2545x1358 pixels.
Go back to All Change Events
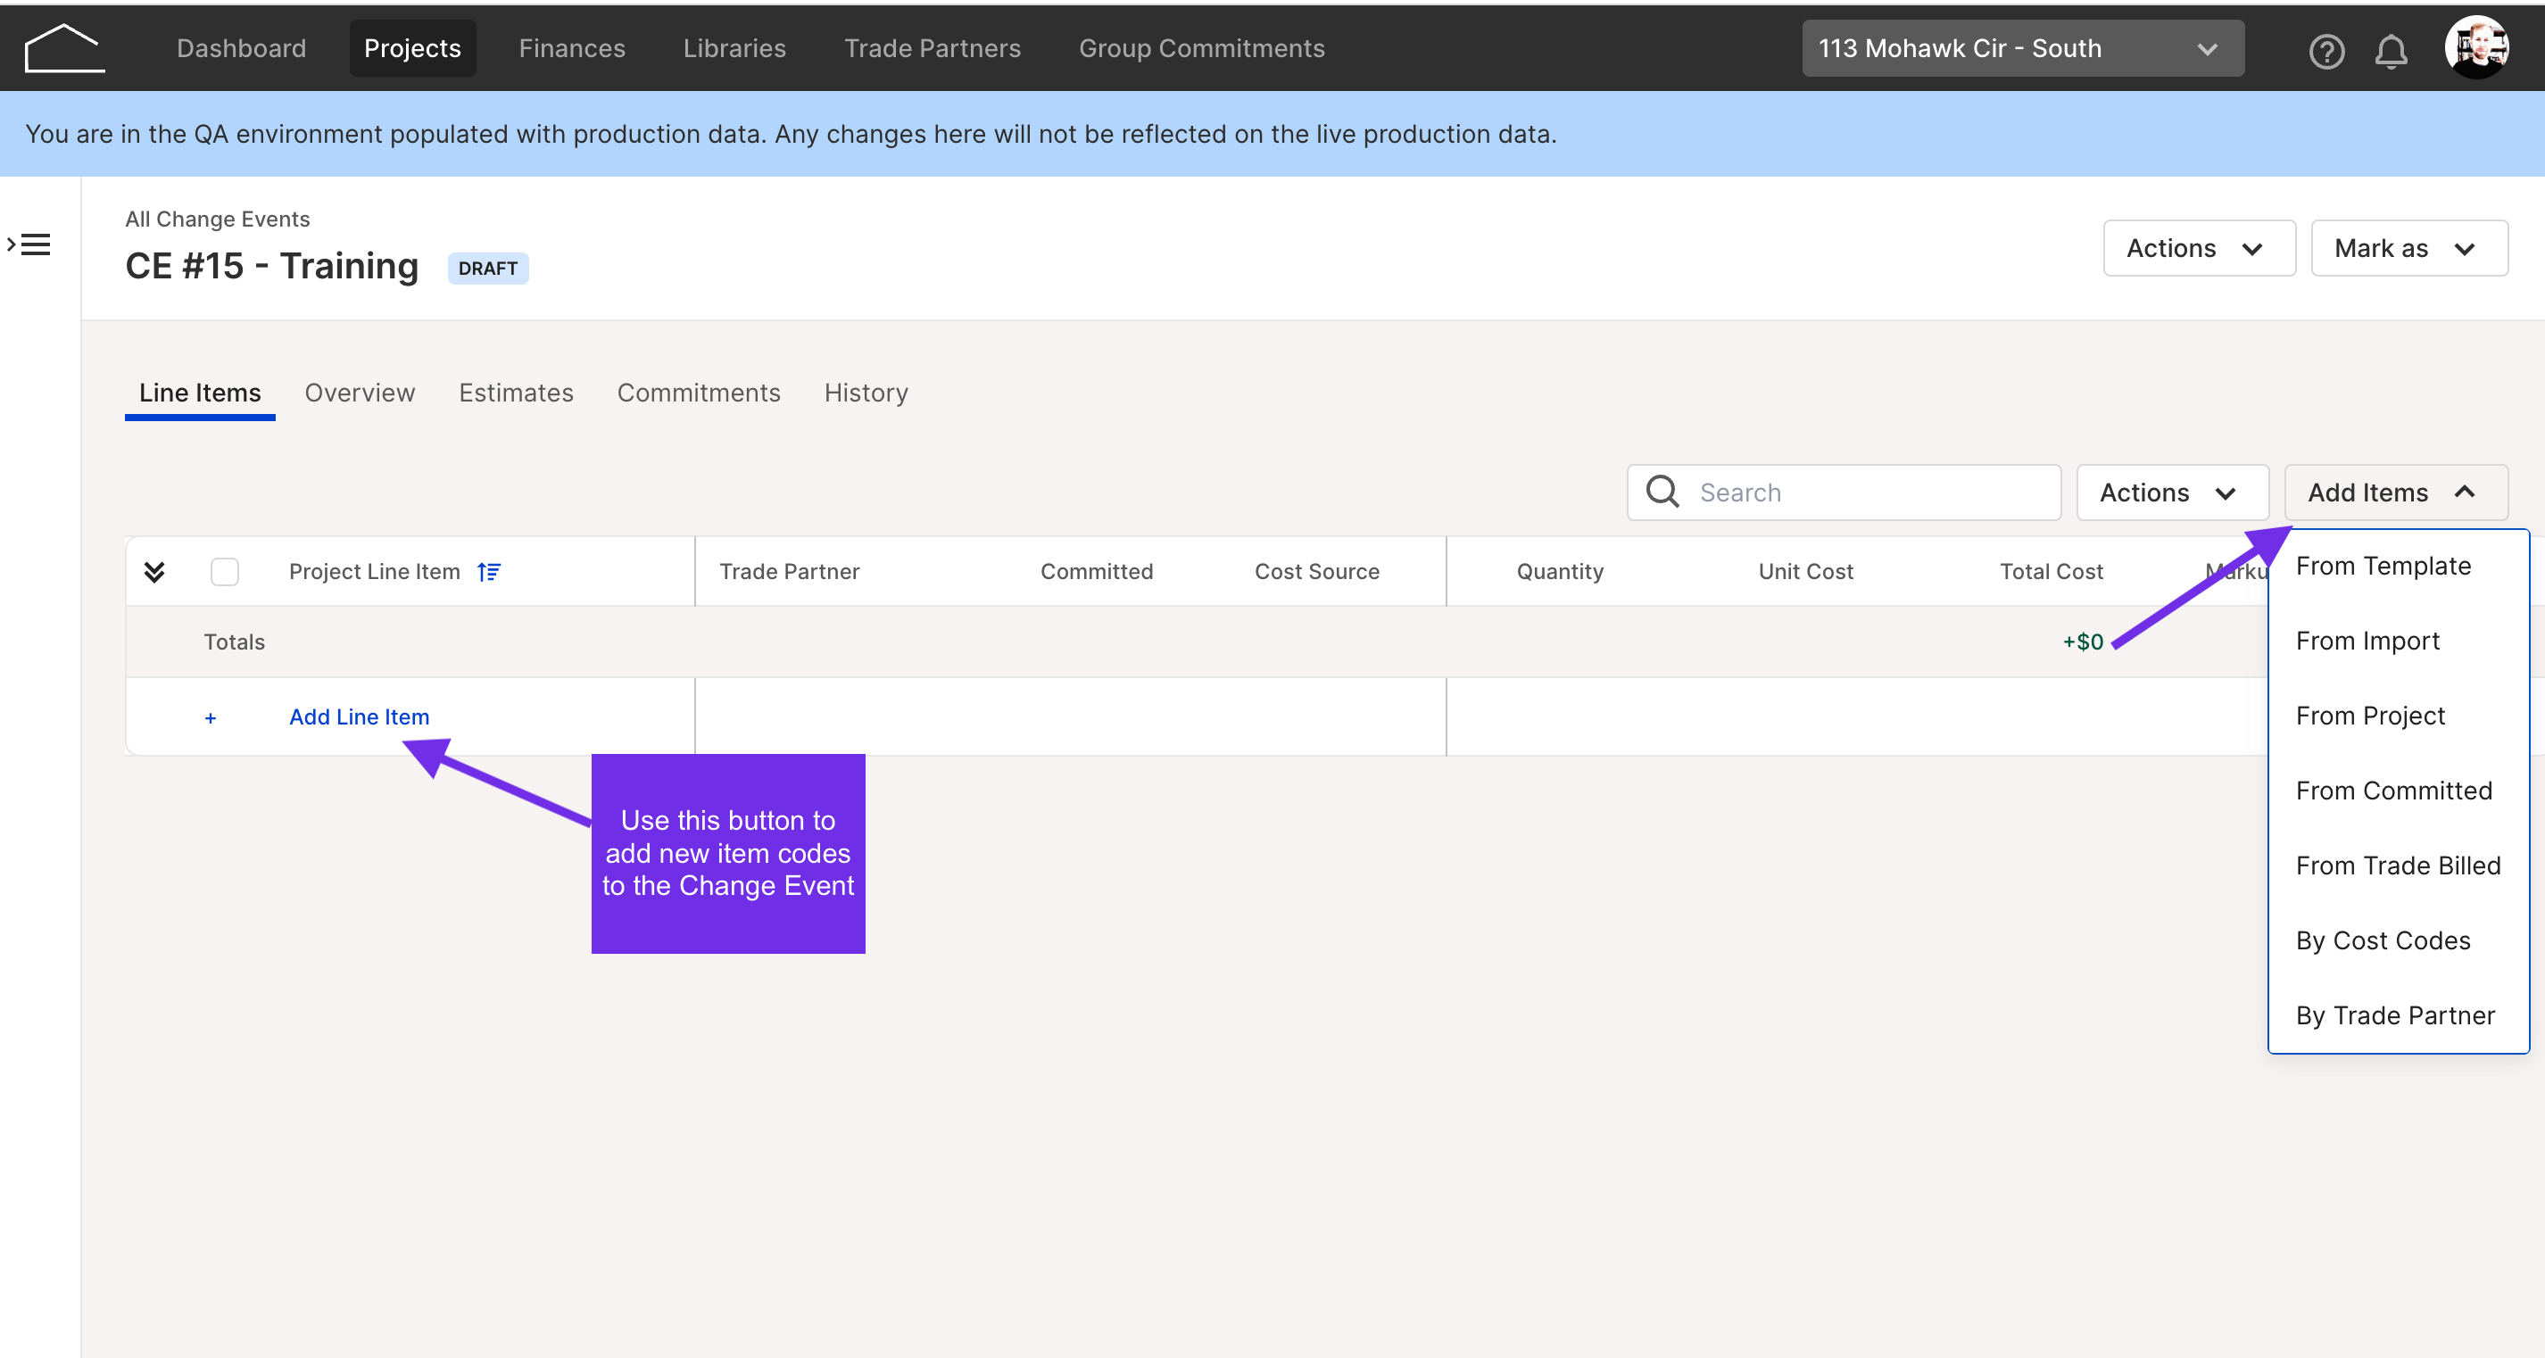(218, 219)
